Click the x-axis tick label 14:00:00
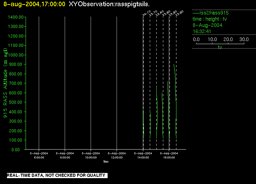The width and height of the screenshot is (256, 184). point(143,157)
